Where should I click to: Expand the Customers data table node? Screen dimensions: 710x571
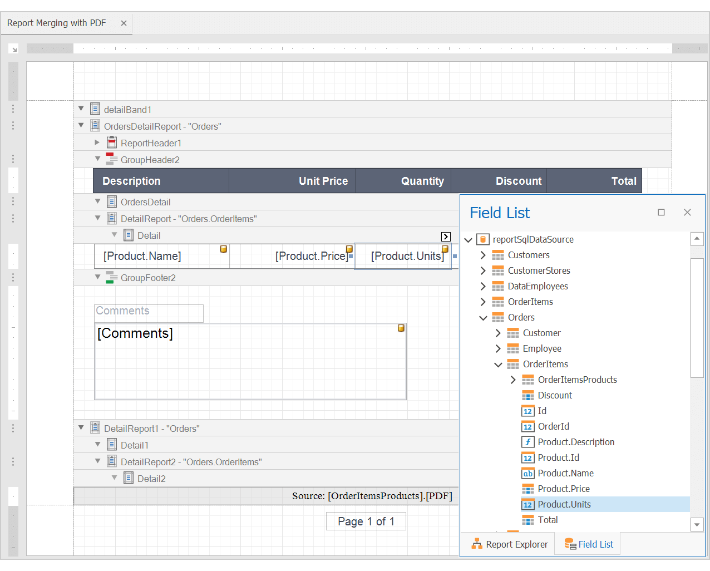(x=483, y=255)
